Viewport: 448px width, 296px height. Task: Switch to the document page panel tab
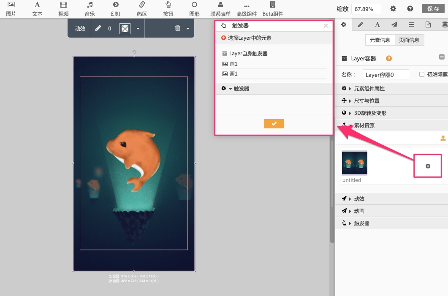[x=428, y=24]
